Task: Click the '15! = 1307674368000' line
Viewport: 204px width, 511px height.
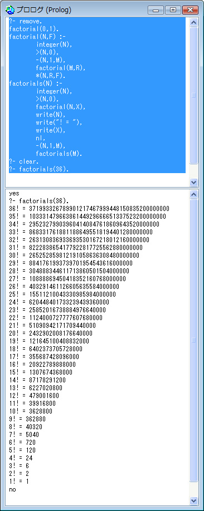Action: point(41,372)
